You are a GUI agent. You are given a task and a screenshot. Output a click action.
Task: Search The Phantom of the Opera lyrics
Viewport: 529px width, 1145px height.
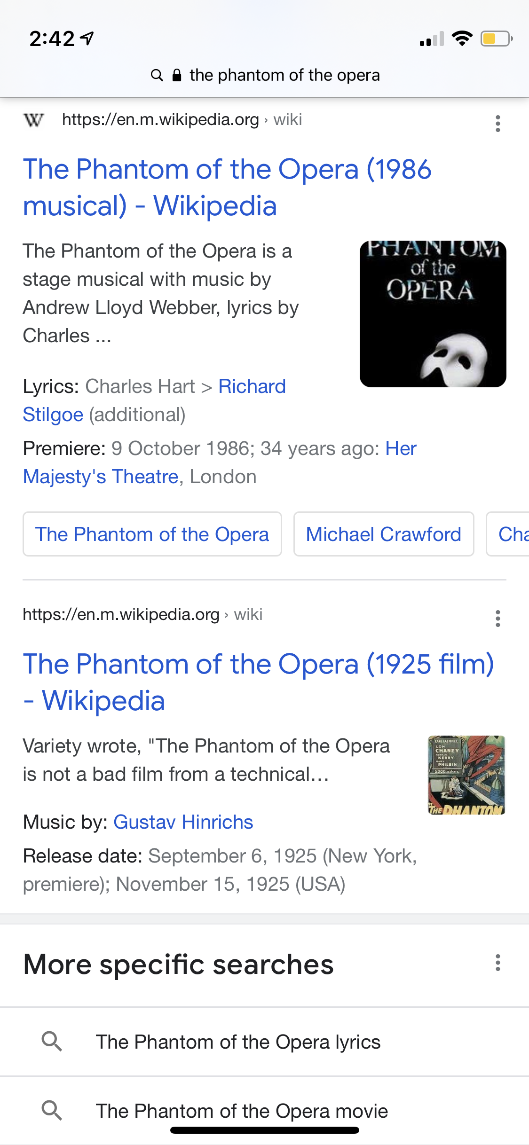click(x=238, y=1042)
